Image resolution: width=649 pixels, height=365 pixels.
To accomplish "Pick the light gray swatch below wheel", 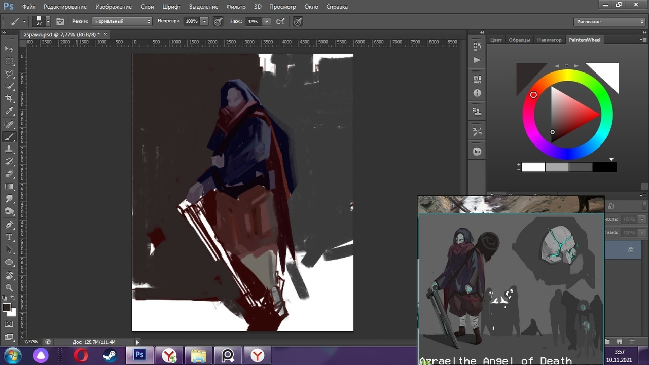I will [557, 167].
